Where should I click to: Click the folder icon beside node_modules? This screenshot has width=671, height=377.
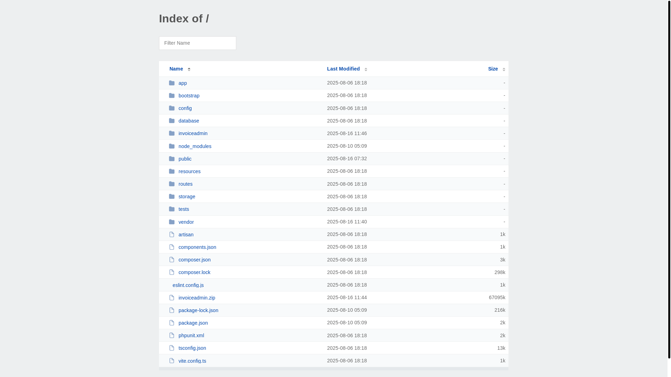coord(172,146)
